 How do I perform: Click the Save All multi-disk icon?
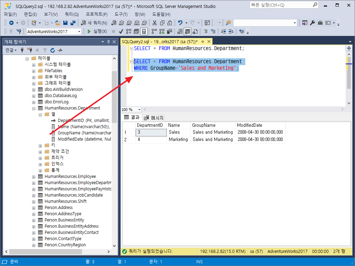point(73,23)
